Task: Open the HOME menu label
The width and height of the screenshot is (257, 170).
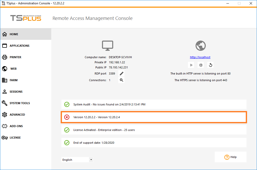Action: tap(14, 34)
